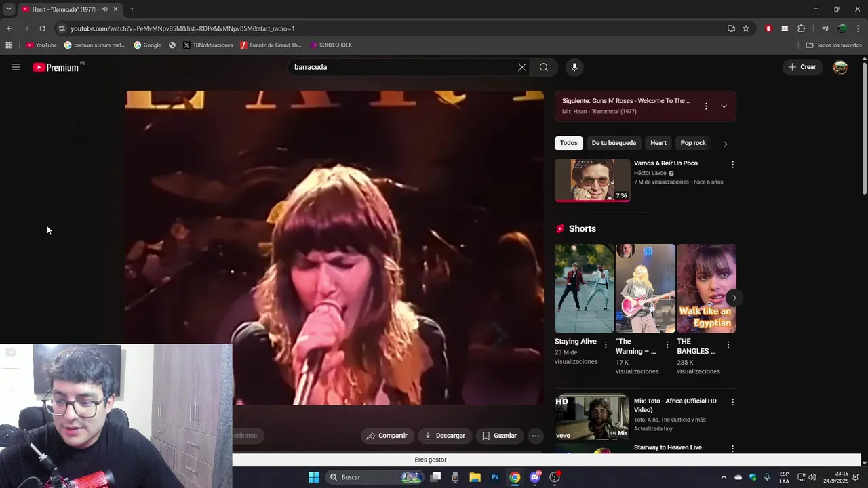Go back in browser history
The image size is (868, 488).
pyautogui.click(x=9, y=28)
